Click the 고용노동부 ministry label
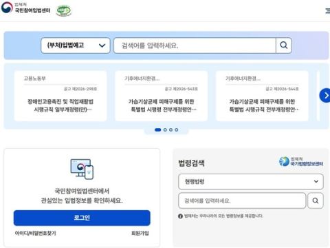The width and height of the screenshot is (330, 248). click(34, 79)
